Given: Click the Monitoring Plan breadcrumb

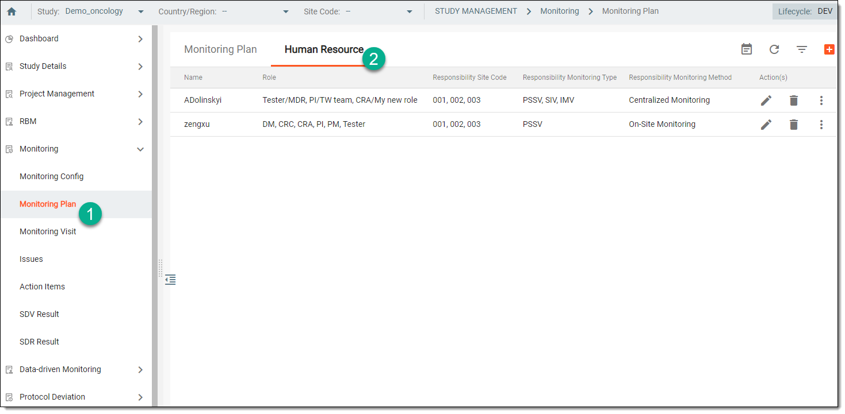Looking at the screenshot, I should click(x=630, y=11).
